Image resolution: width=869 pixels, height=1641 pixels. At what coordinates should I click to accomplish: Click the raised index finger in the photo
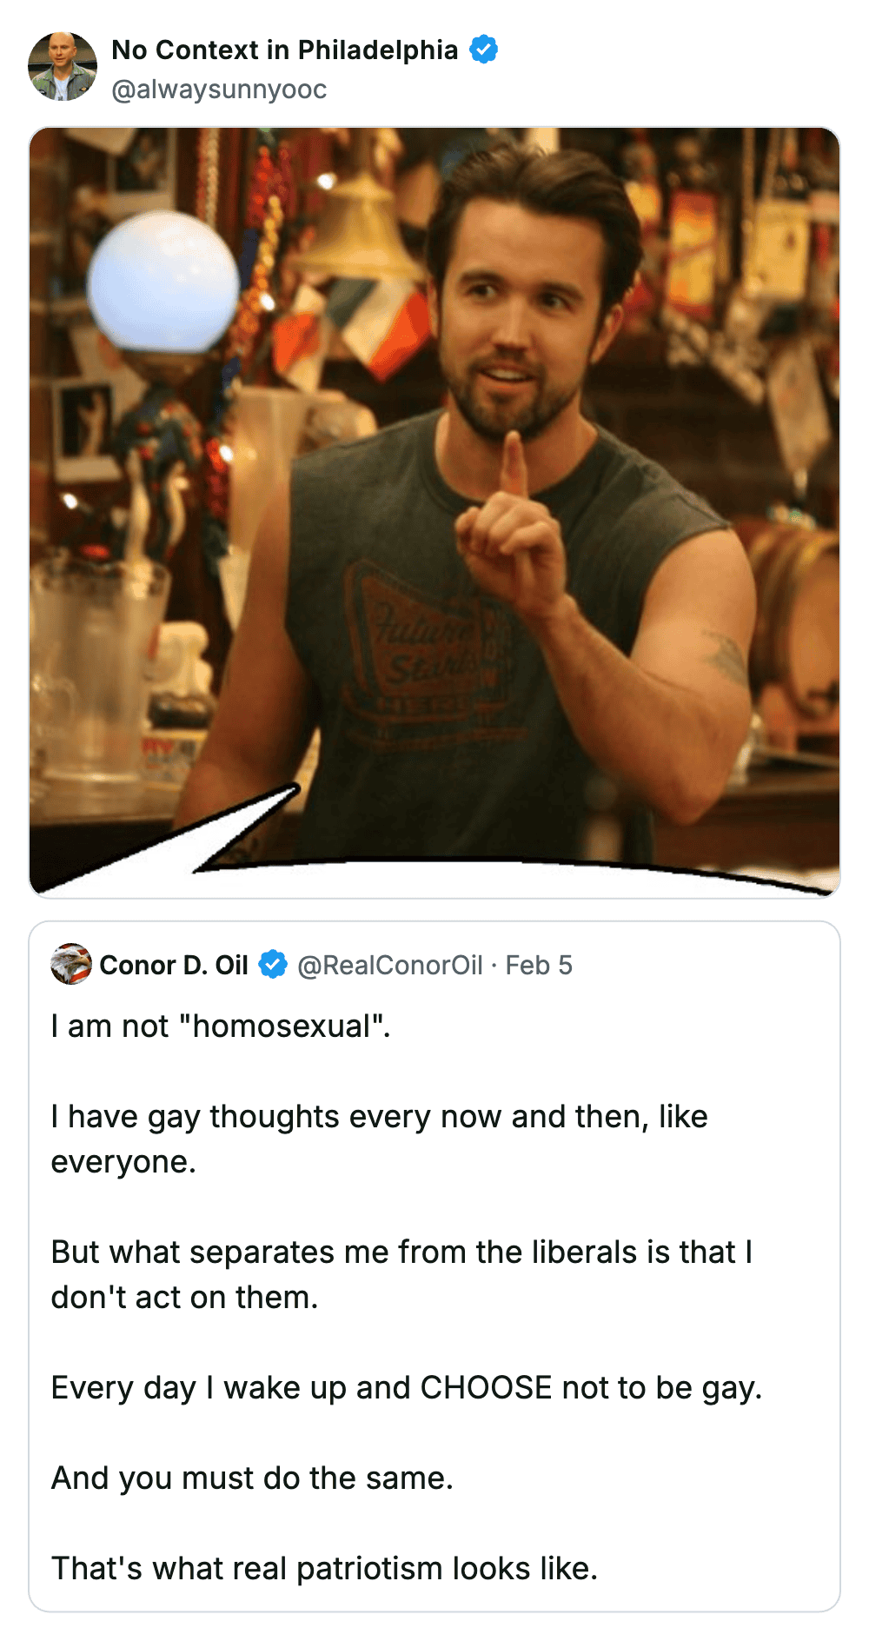(x=514, y=465)
